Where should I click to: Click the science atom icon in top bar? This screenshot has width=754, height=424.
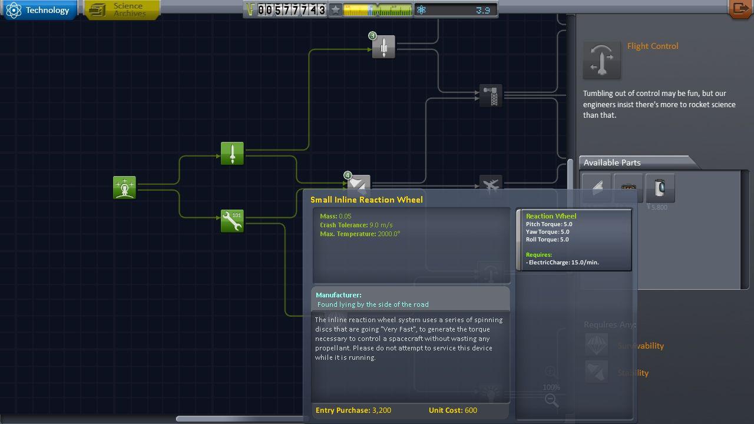(x=421, y=9)
